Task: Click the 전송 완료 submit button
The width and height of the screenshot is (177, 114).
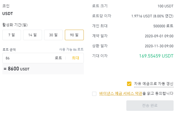Action: tap(150, 106)
